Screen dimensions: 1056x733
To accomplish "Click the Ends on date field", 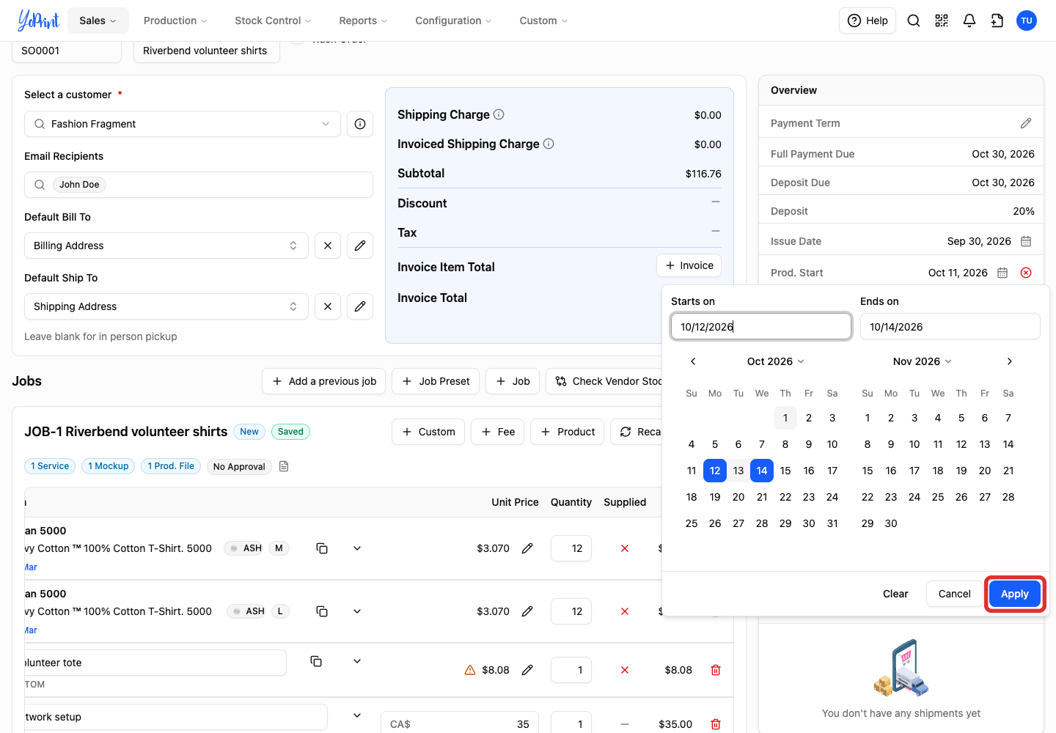I will [x=950, y=327].
